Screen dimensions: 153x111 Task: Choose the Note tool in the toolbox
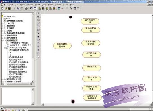[38, 20]
